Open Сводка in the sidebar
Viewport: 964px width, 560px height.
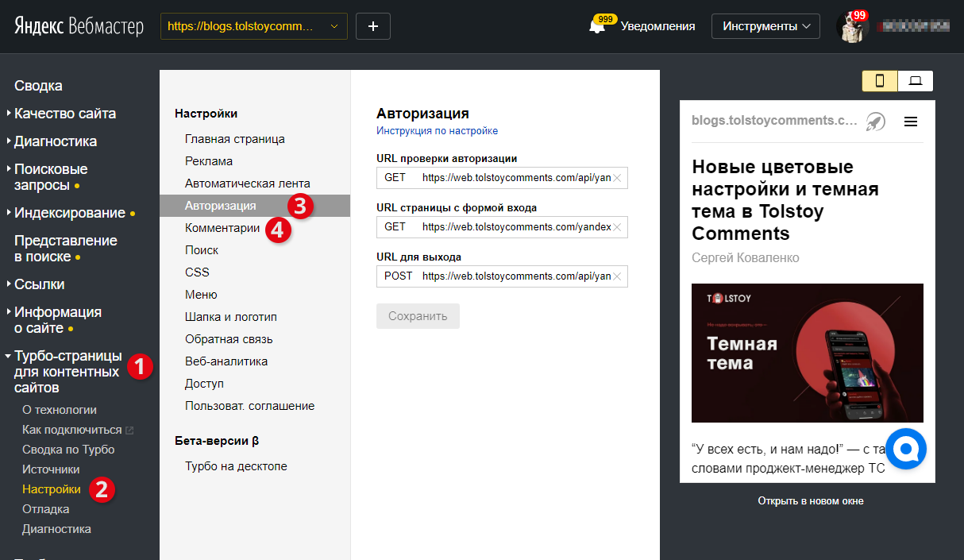pyautogui.click(x=38, y=86)
